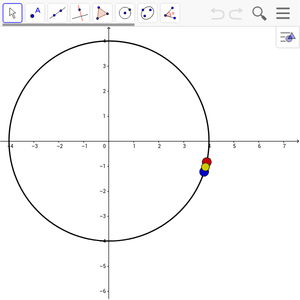Click the x-axis label 2
This screenshot has height=300, width=300.
tap(159, 146)
